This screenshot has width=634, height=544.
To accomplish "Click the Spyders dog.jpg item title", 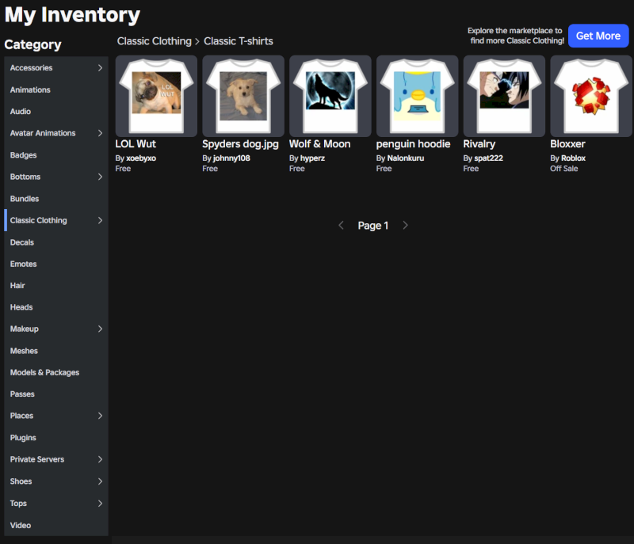I will (241, 145).
